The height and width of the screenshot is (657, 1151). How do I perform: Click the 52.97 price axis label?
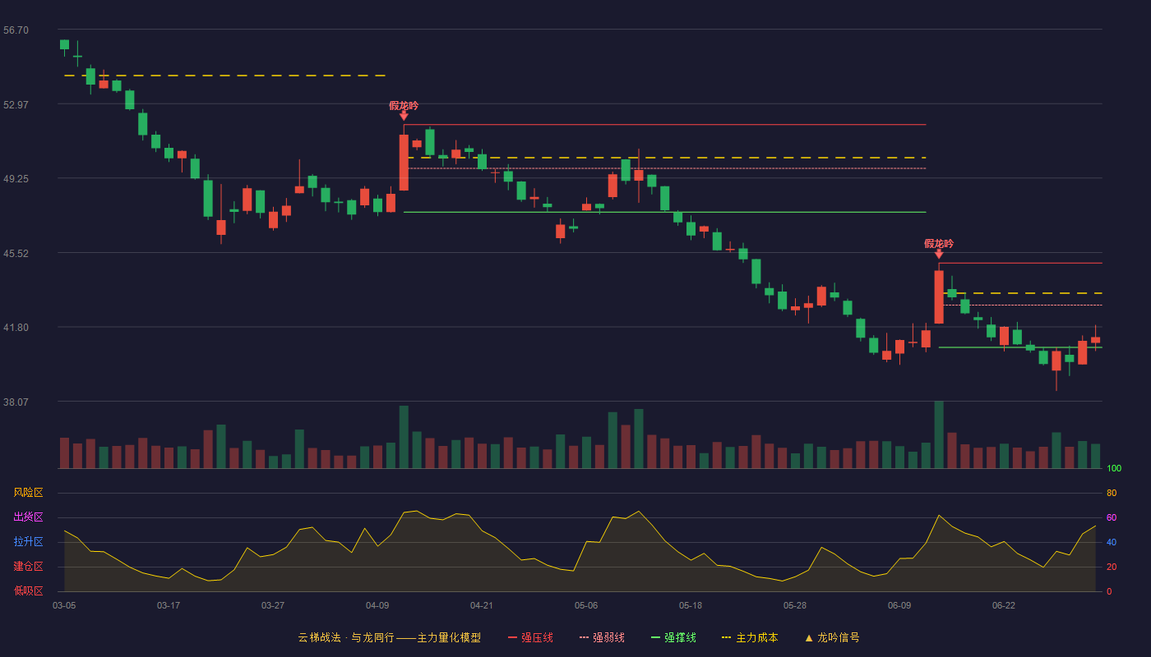coord(16,105)
